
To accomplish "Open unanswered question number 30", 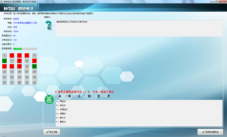I will point(34,82).
